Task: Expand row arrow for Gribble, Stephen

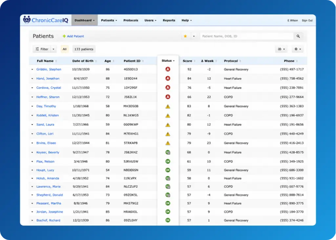Action: [32, 70]
